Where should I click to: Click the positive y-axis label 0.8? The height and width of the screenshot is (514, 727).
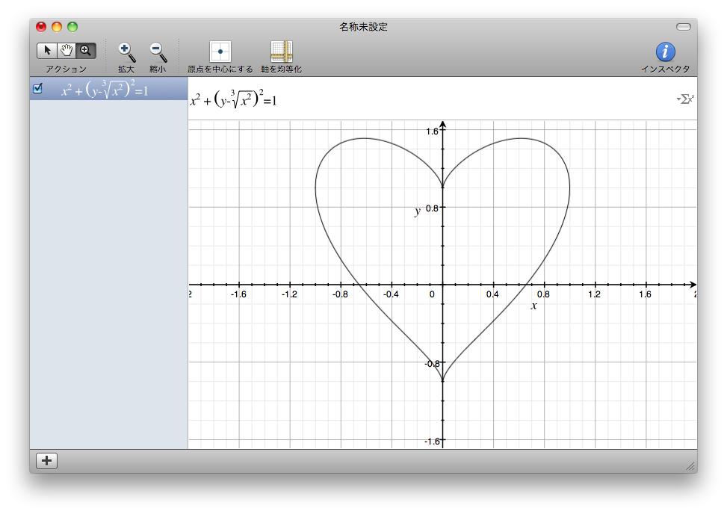(432, 208)
